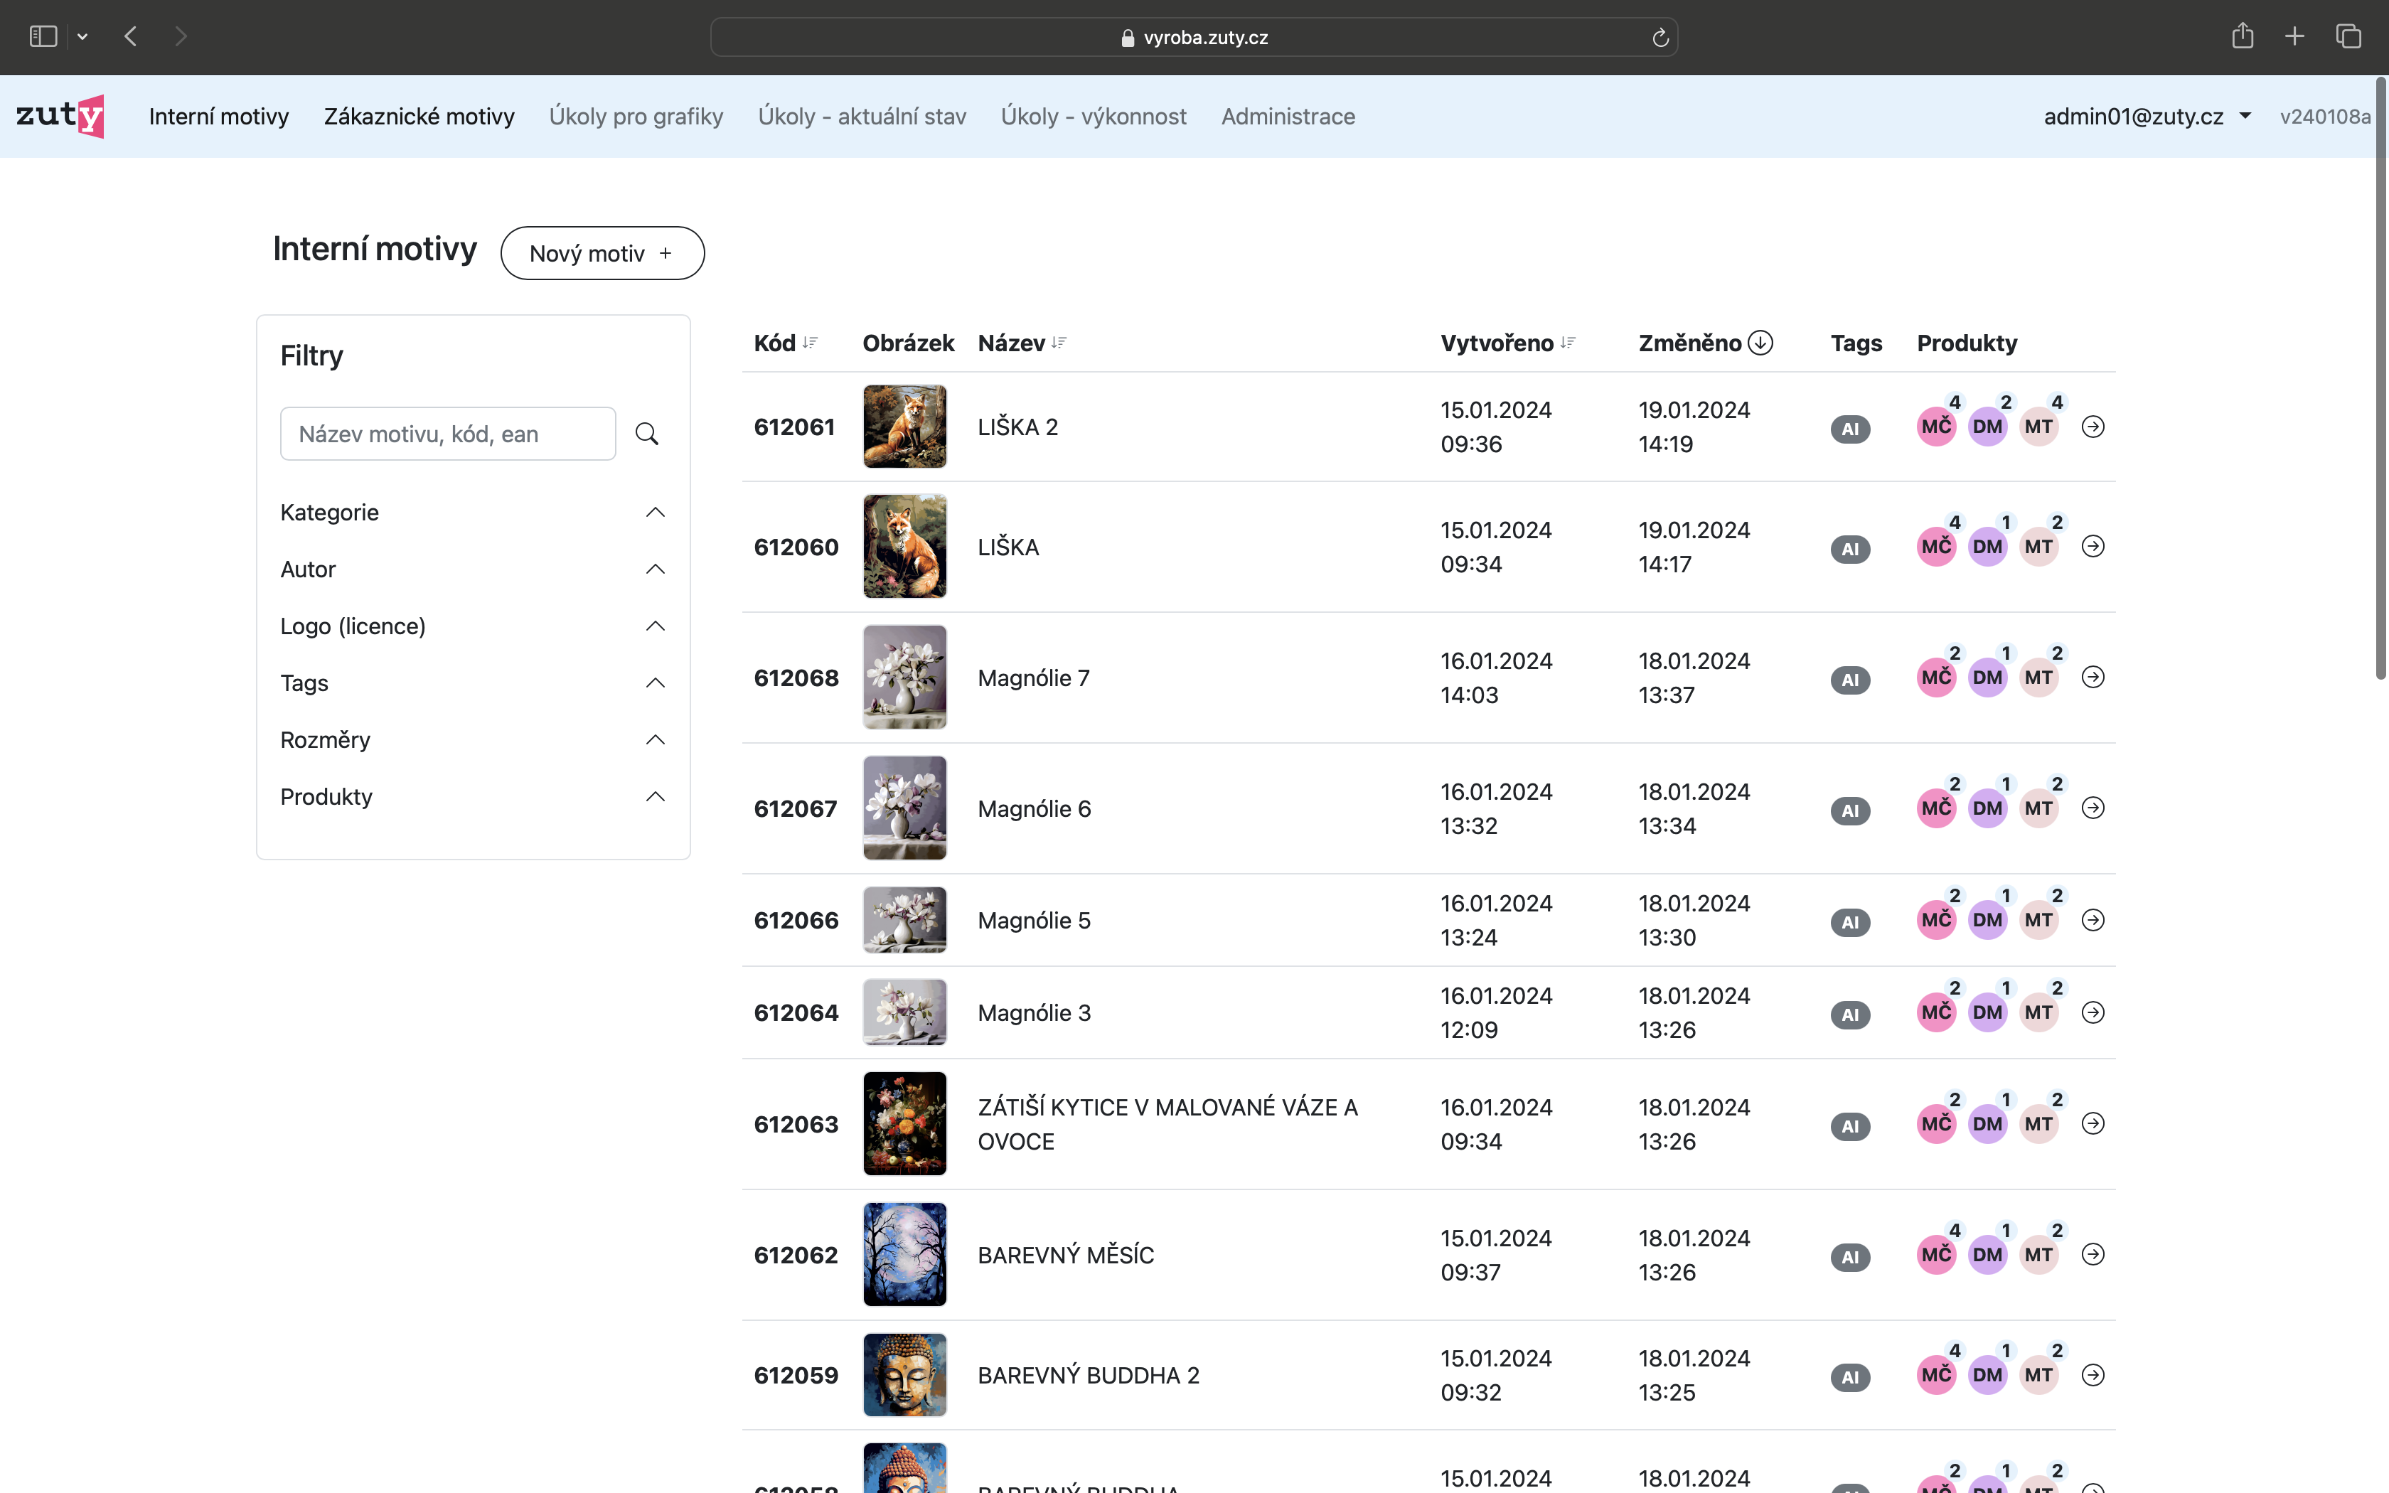The height and width of the screenshot is (1493, 2389).
Task: Sort table by Název column icon
Action: click(x=1059, y=343)
